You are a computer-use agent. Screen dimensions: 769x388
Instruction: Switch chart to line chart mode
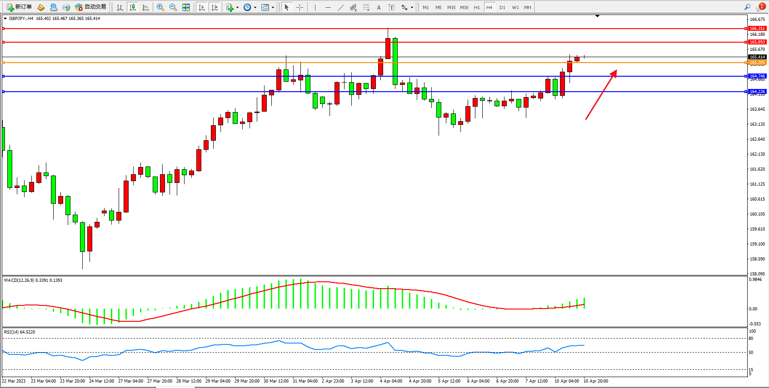(145, 7)
